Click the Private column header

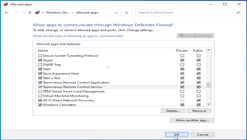182,51
